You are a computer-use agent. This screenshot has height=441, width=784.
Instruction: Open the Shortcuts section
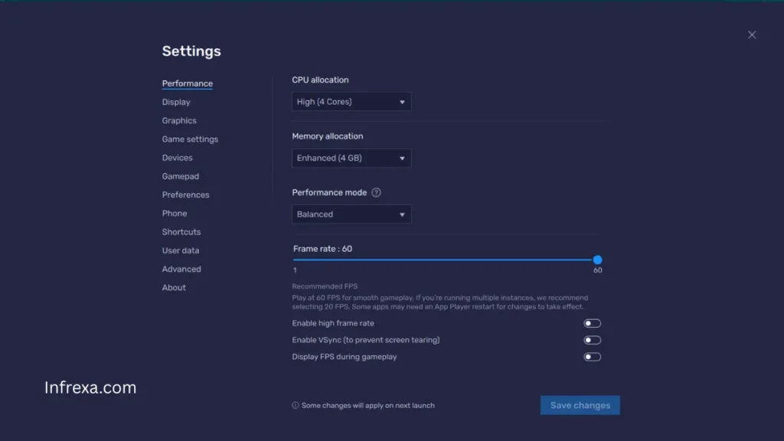point(181,231)
